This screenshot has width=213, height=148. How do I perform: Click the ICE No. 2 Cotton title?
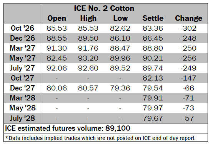pos(104,8)
